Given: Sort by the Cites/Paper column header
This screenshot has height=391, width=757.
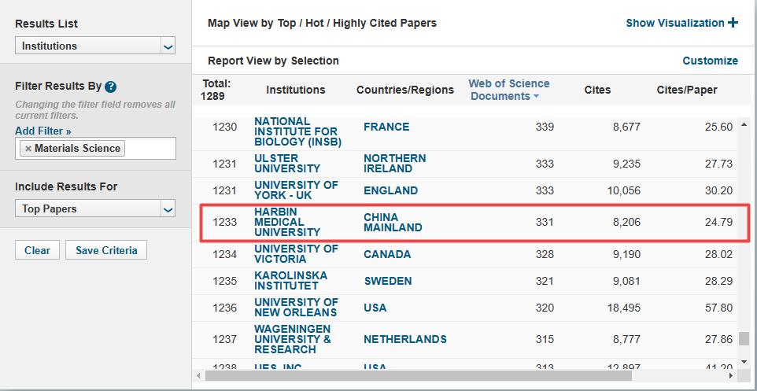Looking at the screenshot, I should pos(686,90).
